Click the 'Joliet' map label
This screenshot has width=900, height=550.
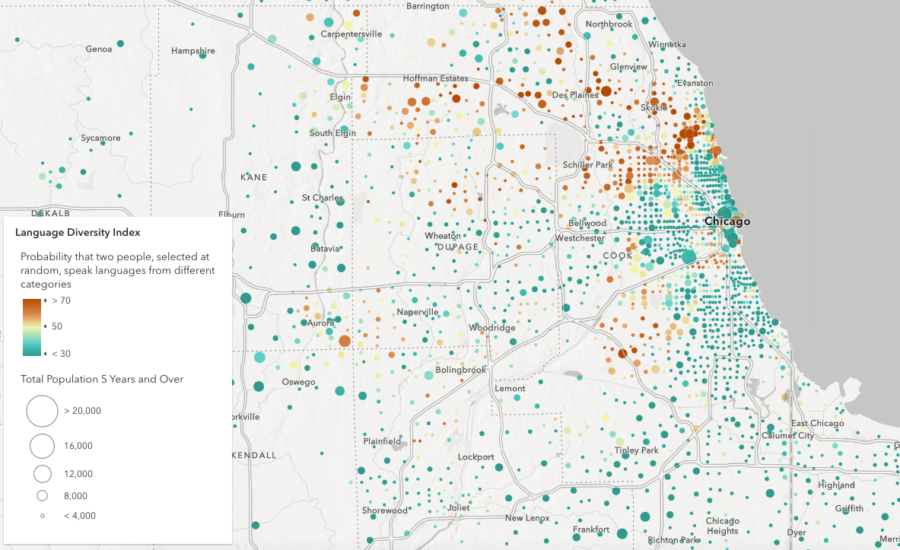459,507
